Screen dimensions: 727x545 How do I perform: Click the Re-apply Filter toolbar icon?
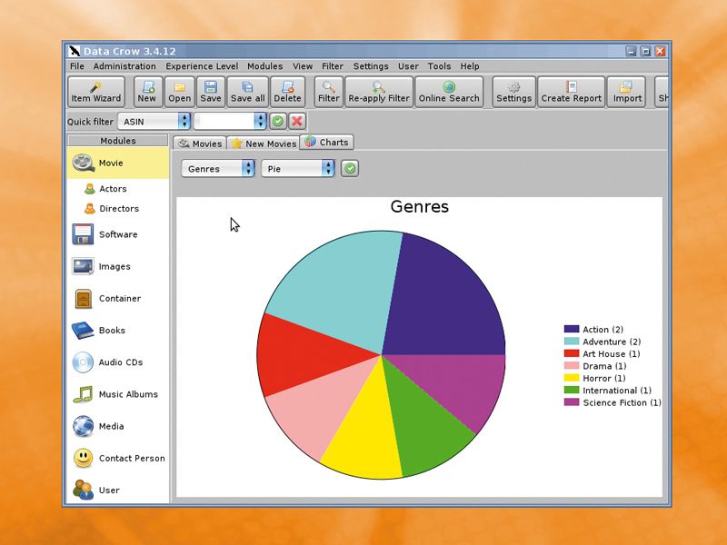(378, 90)
